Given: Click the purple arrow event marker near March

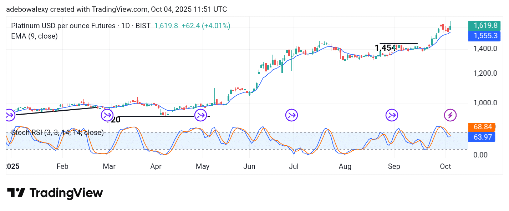Looking at the screenshot, I should point(107,115).
